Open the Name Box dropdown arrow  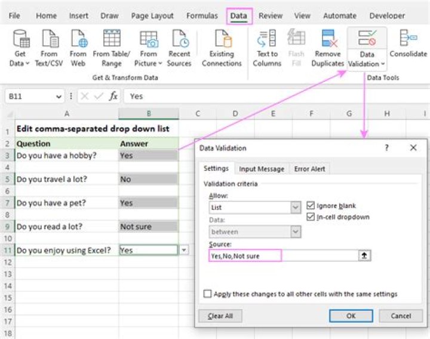[59, 96]
